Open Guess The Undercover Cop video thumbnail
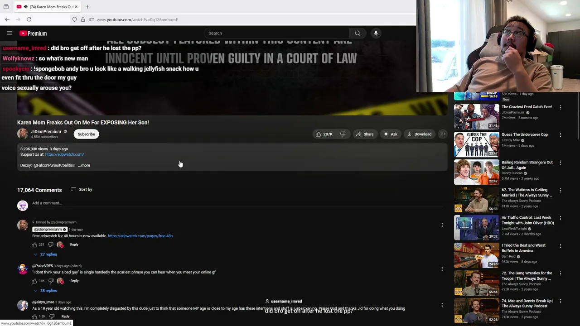The height and width of the screenshot is (326, 580). (x=477, y=144)
